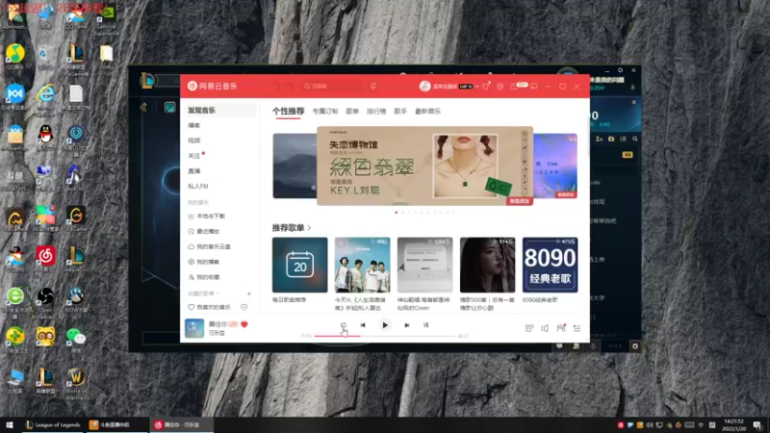Screen dimensions: 770x433
Task: Open the listen-together people icon
Action: click(x=561, y=328)
